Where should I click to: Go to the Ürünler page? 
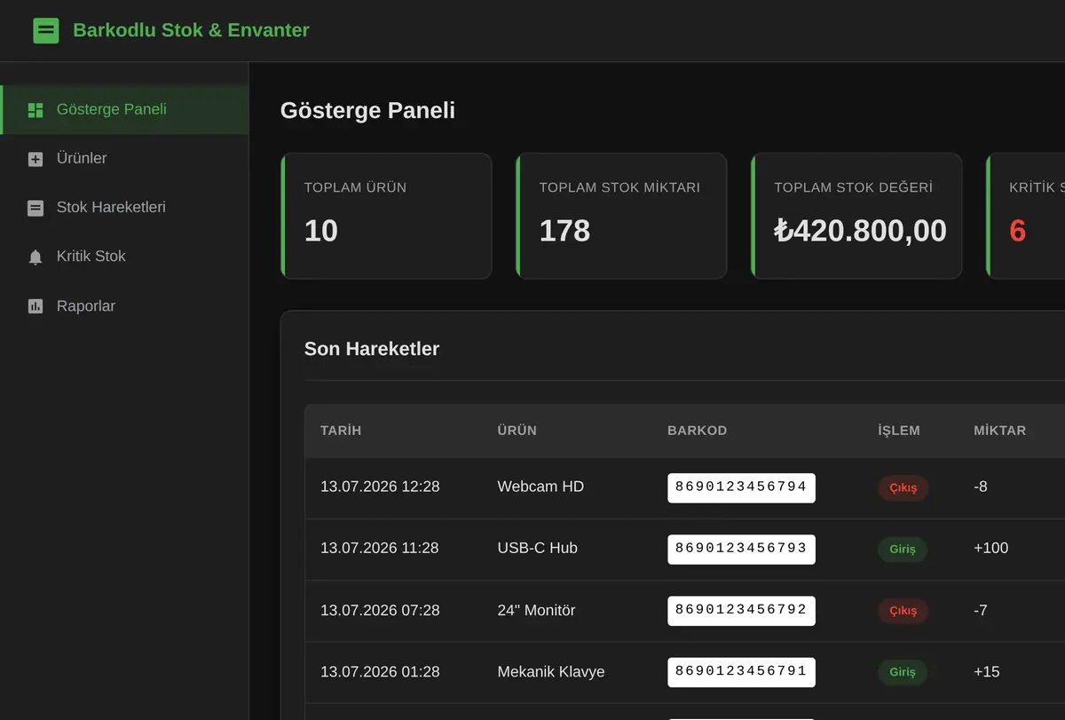pos(124,159)
